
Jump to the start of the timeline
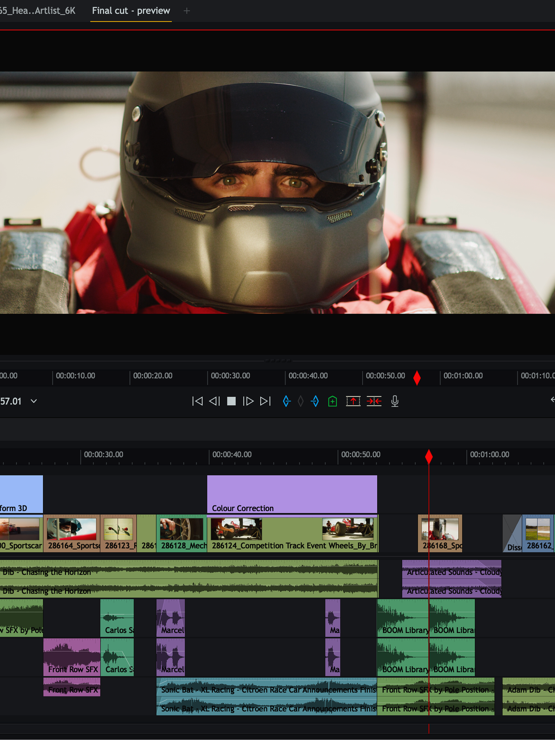coord(198,401)
